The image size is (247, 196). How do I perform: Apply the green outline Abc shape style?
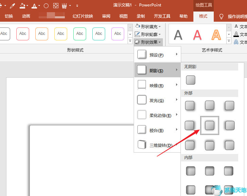80,34
